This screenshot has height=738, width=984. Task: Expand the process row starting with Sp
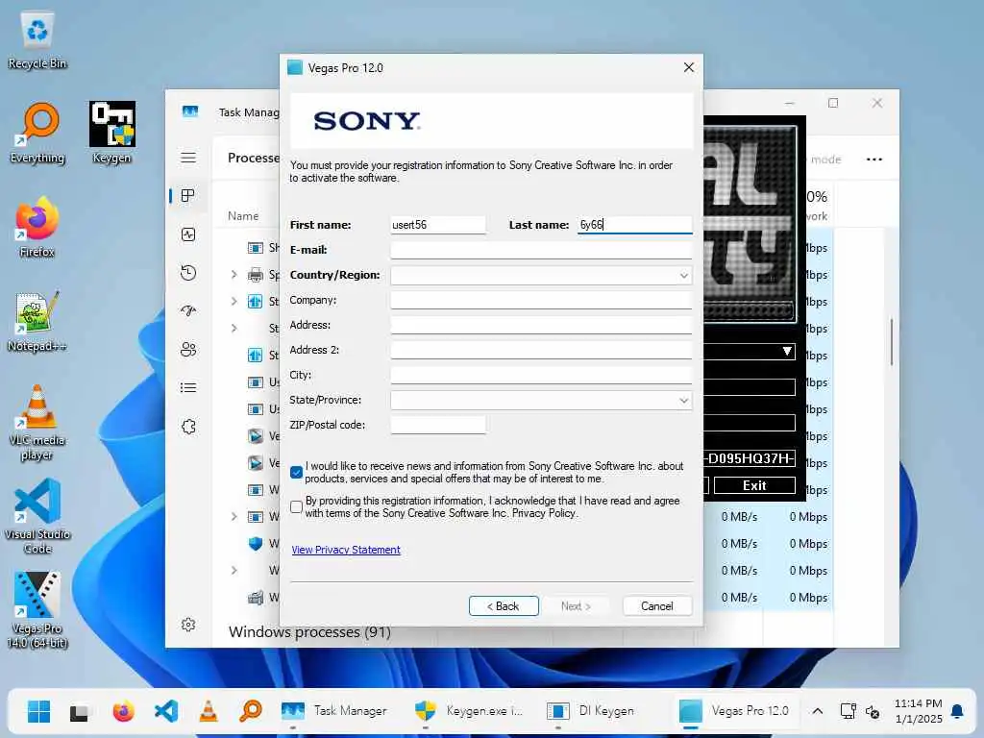[234, 274]
